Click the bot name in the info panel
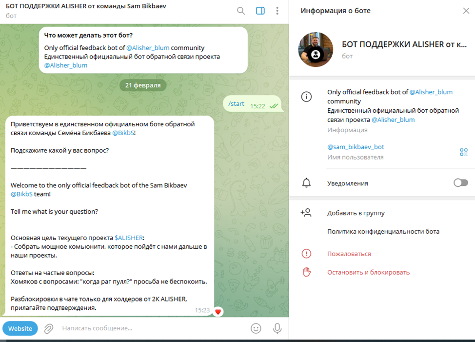This screenshot has height=342, width=475. 404,44
